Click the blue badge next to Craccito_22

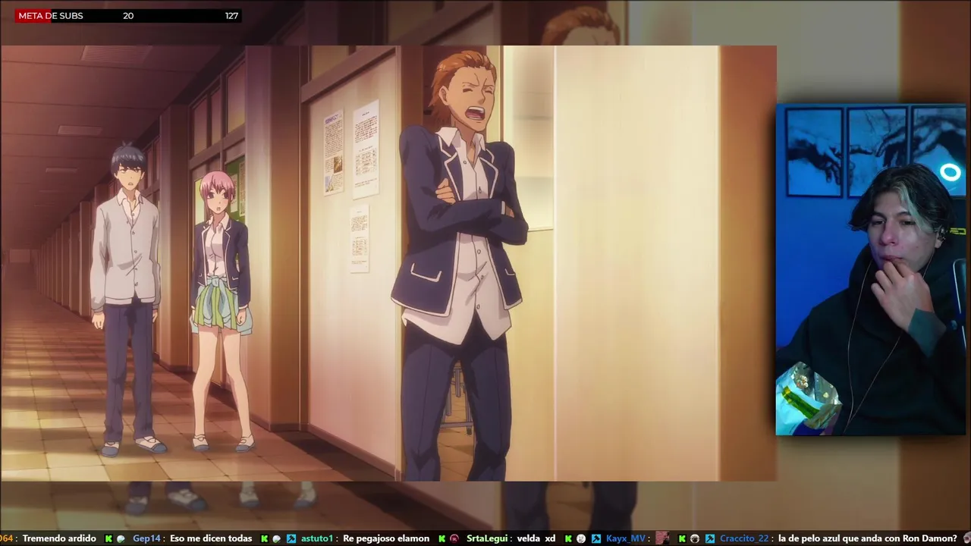pos(709,538)
